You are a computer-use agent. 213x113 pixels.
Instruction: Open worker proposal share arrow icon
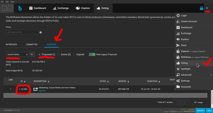point(36,89)
